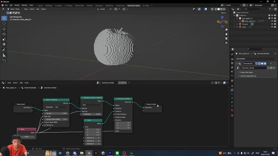This screenshot has width=278, height=156.
Task: Toggle modifier show in render camera button
Action: (265, 64)
